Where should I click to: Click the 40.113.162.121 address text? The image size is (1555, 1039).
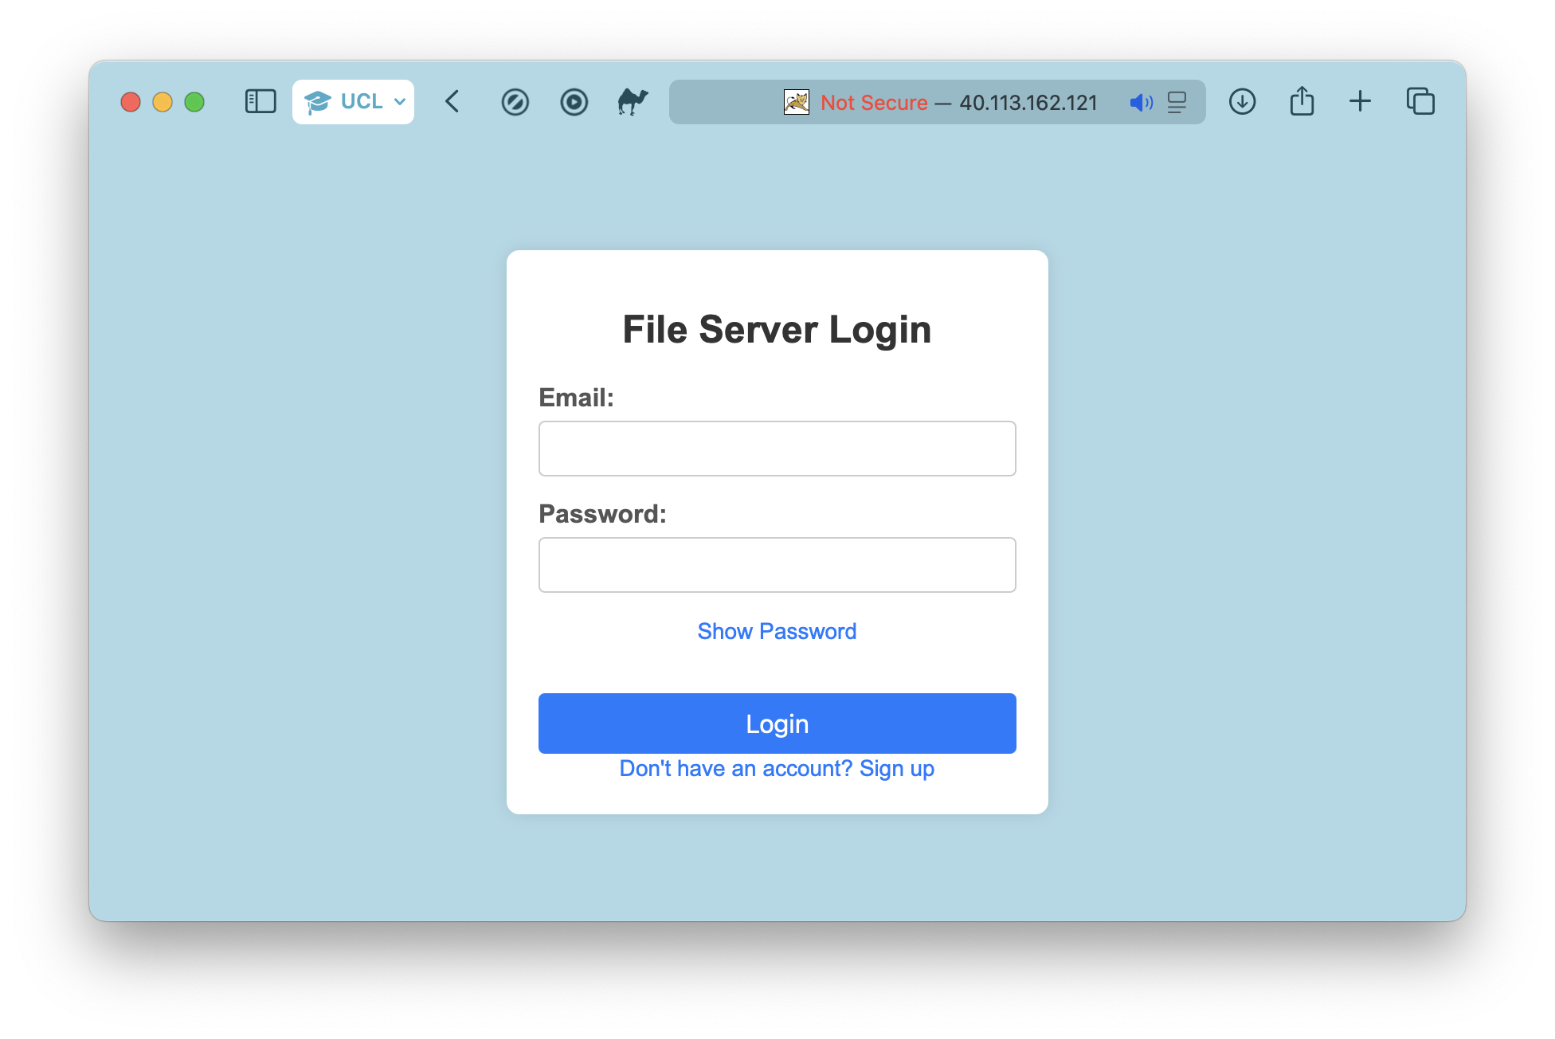tap(1028, 103)
